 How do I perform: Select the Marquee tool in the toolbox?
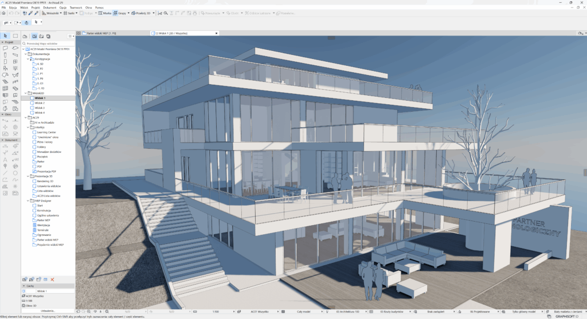(15, 36)
